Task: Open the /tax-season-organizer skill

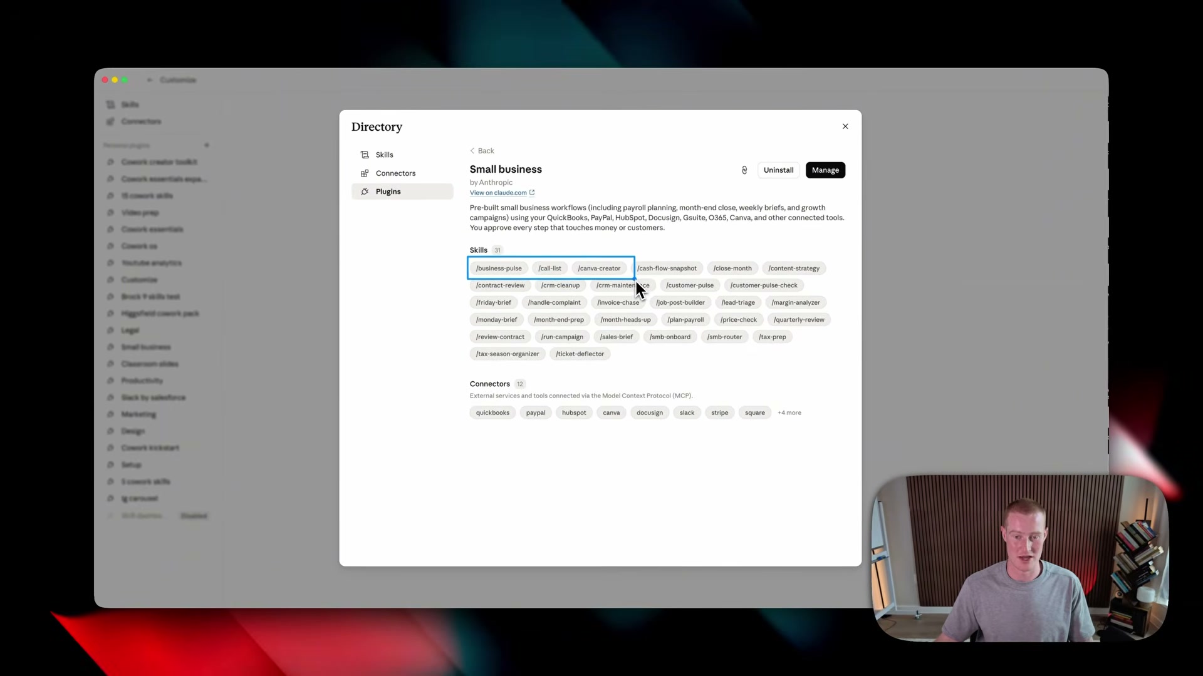Action: click(508, 354)
